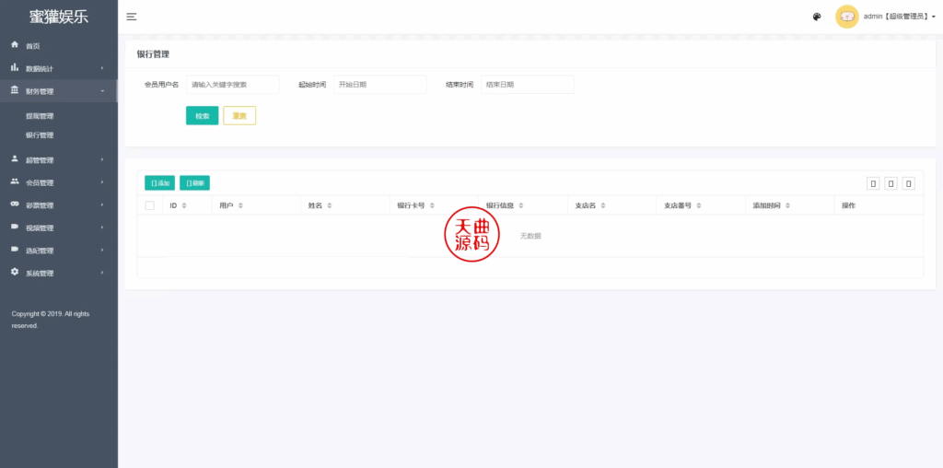The height and width of the screenshot is (468, 943).
Task: Sort table by 姓名 column arrows
Action: (x=330, y=205)
